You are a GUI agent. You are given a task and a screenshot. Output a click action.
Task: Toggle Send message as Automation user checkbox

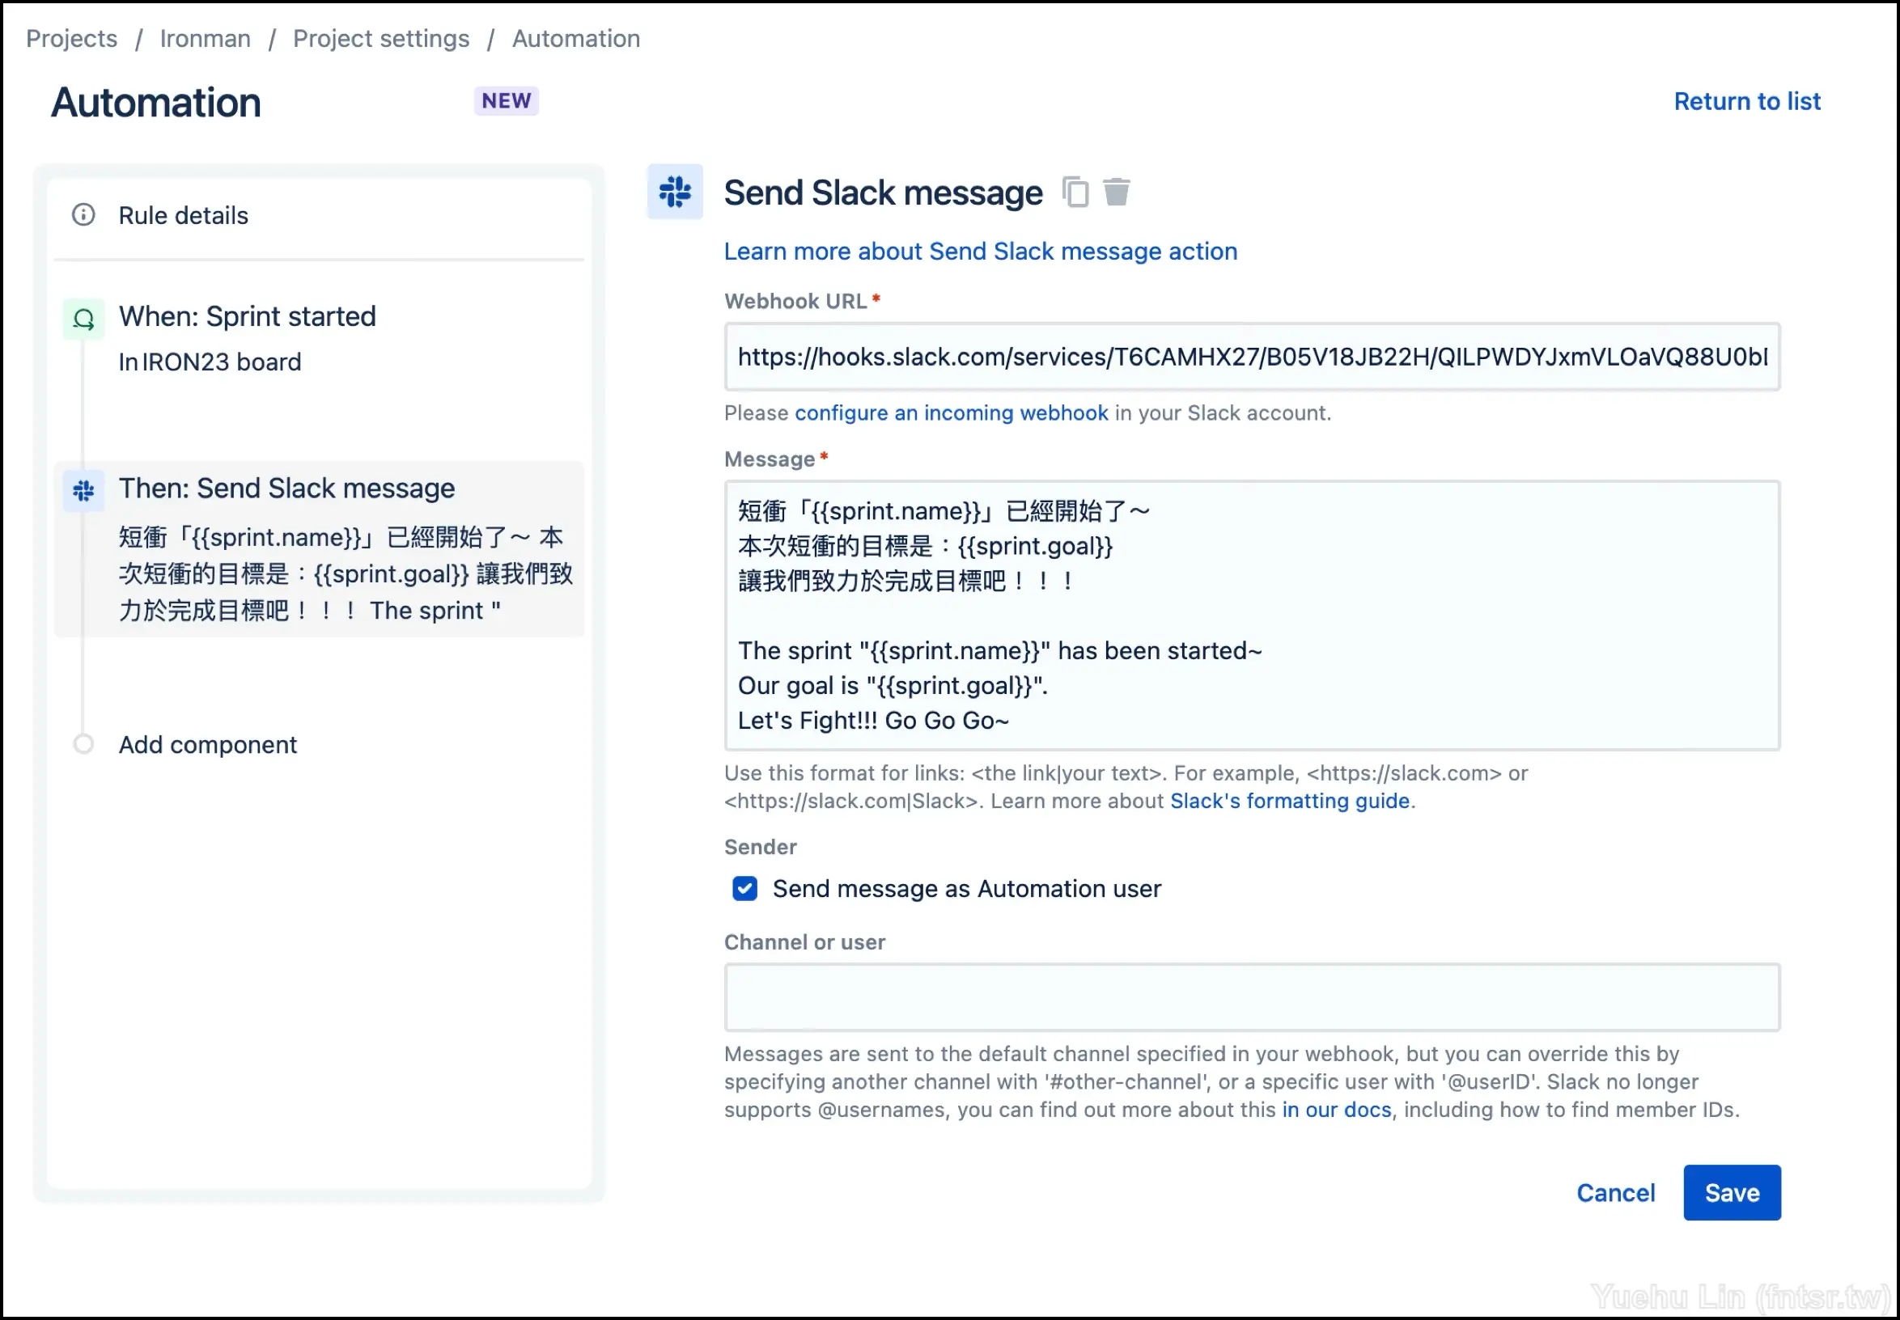[744, 889]
